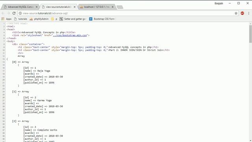The width and height of the screenshot is (252, 142).
Task: Click the profile name button in the title bar
Action: (x=219, y=3)
